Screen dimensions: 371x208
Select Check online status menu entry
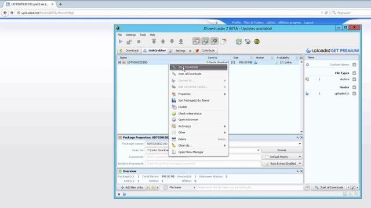[198, 113]
